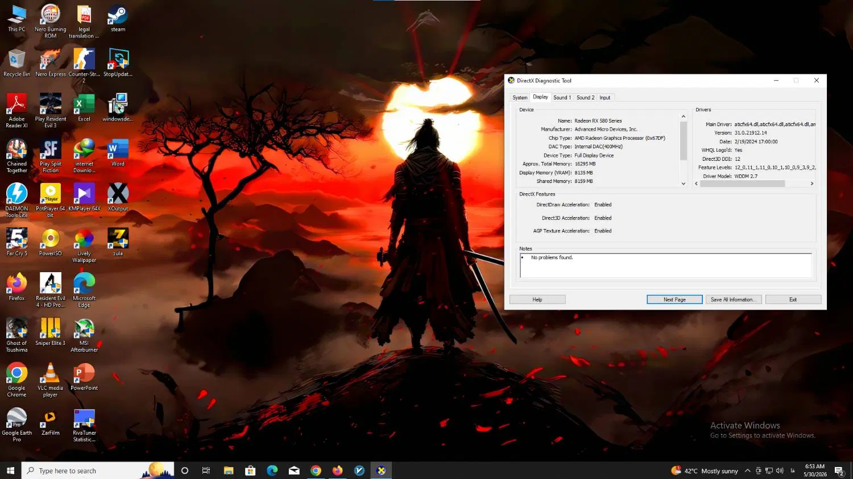This screenshot has width=853, height=479.
Task: Open the Recycle Bin
Action: coord(16,63)
